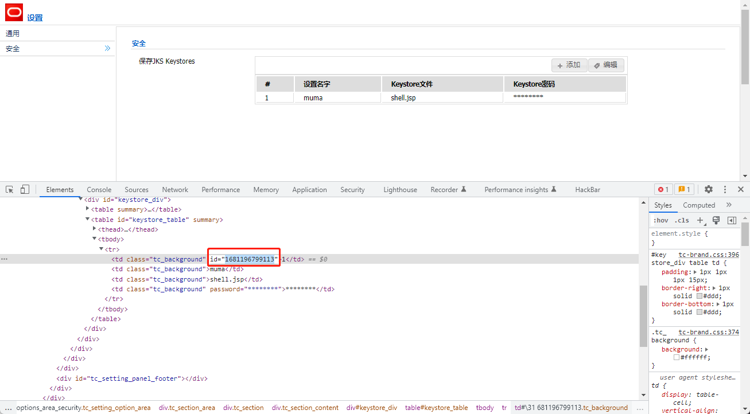Collapse the keystore_div element node
The image size is (750, 414).
pos(81,200)
